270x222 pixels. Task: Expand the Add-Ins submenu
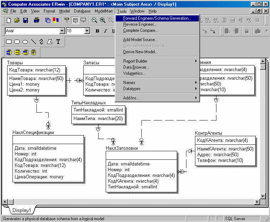pos(157,98)
